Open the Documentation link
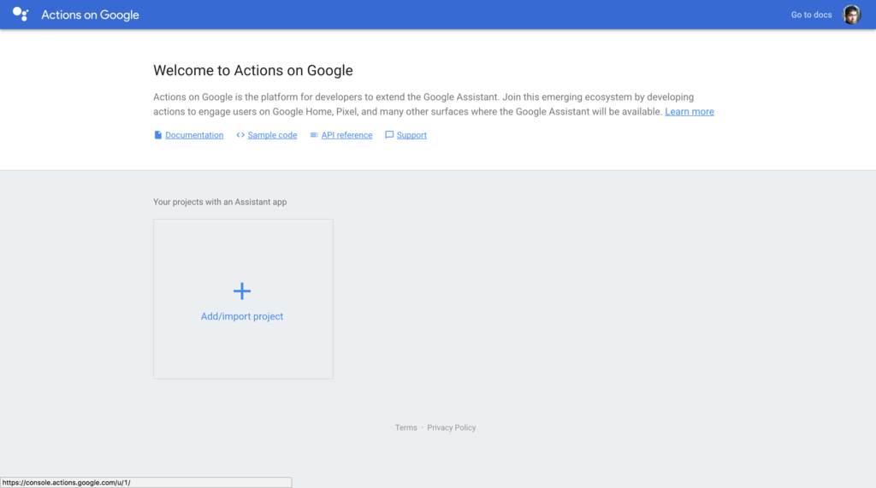 pos(194,135)
